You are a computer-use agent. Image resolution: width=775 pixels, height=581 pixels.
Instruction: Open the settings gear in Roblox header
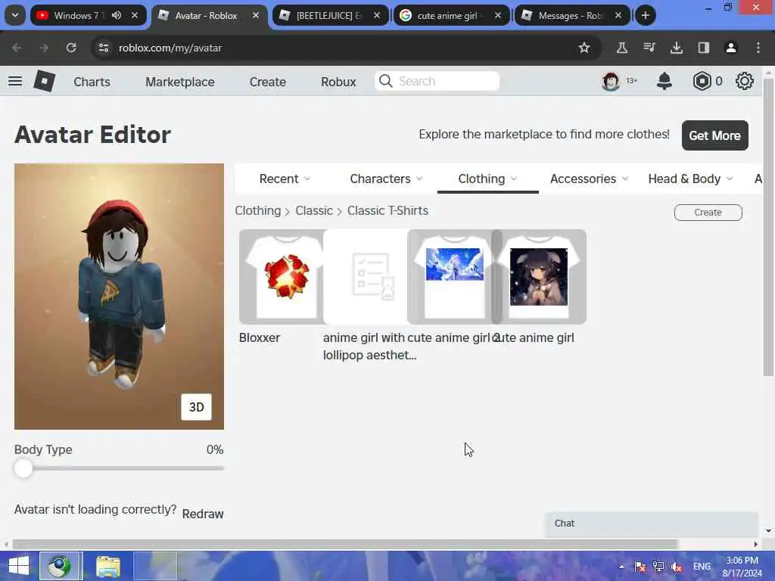click(745, 81)
